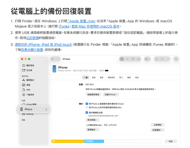Click the Finder search magnifier icon

[176, 59]
